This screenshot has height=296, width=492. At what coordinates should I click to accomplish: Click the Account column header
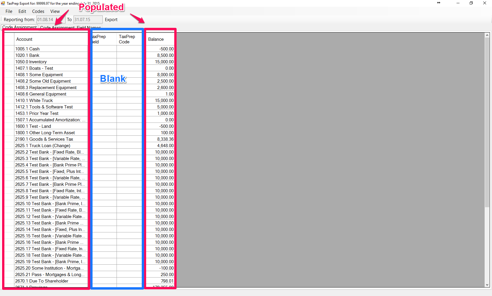50,39
